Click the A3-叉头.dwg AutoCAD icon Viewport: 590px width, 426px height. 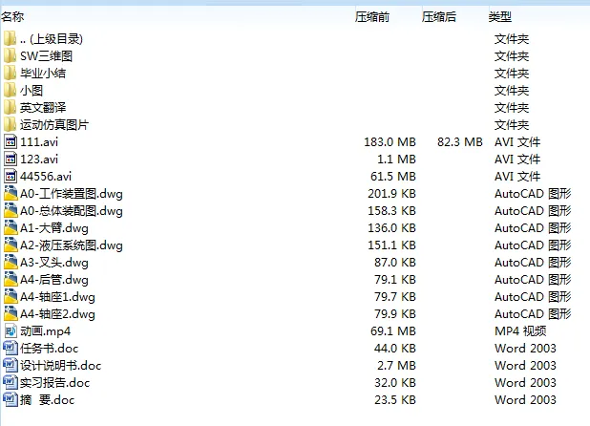[x=11, y=263]
